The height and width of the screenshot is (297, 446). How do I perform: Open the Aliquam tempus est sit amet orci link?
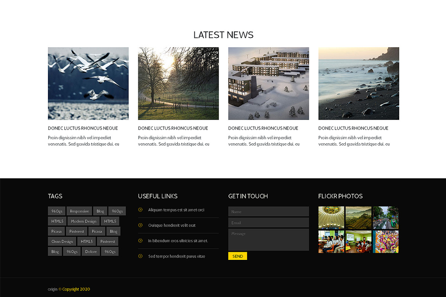tap(176, 210)
